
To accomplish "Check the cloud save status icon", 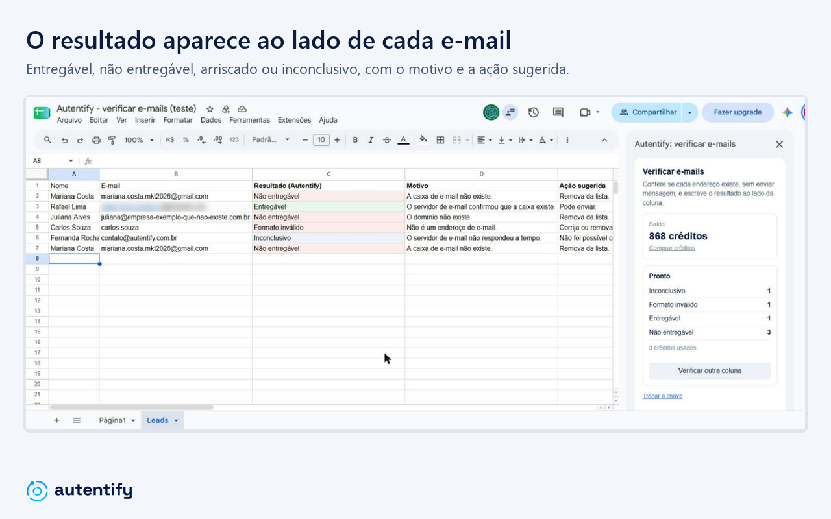I will pos(242,109).
